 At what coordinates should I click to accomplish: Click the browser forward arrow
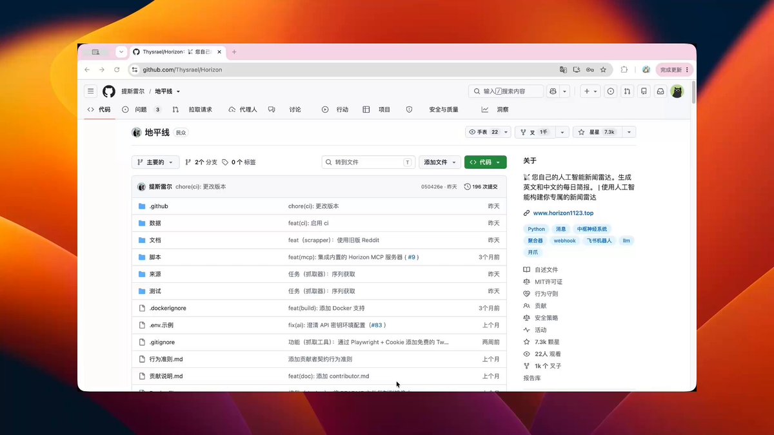[102, 70]
